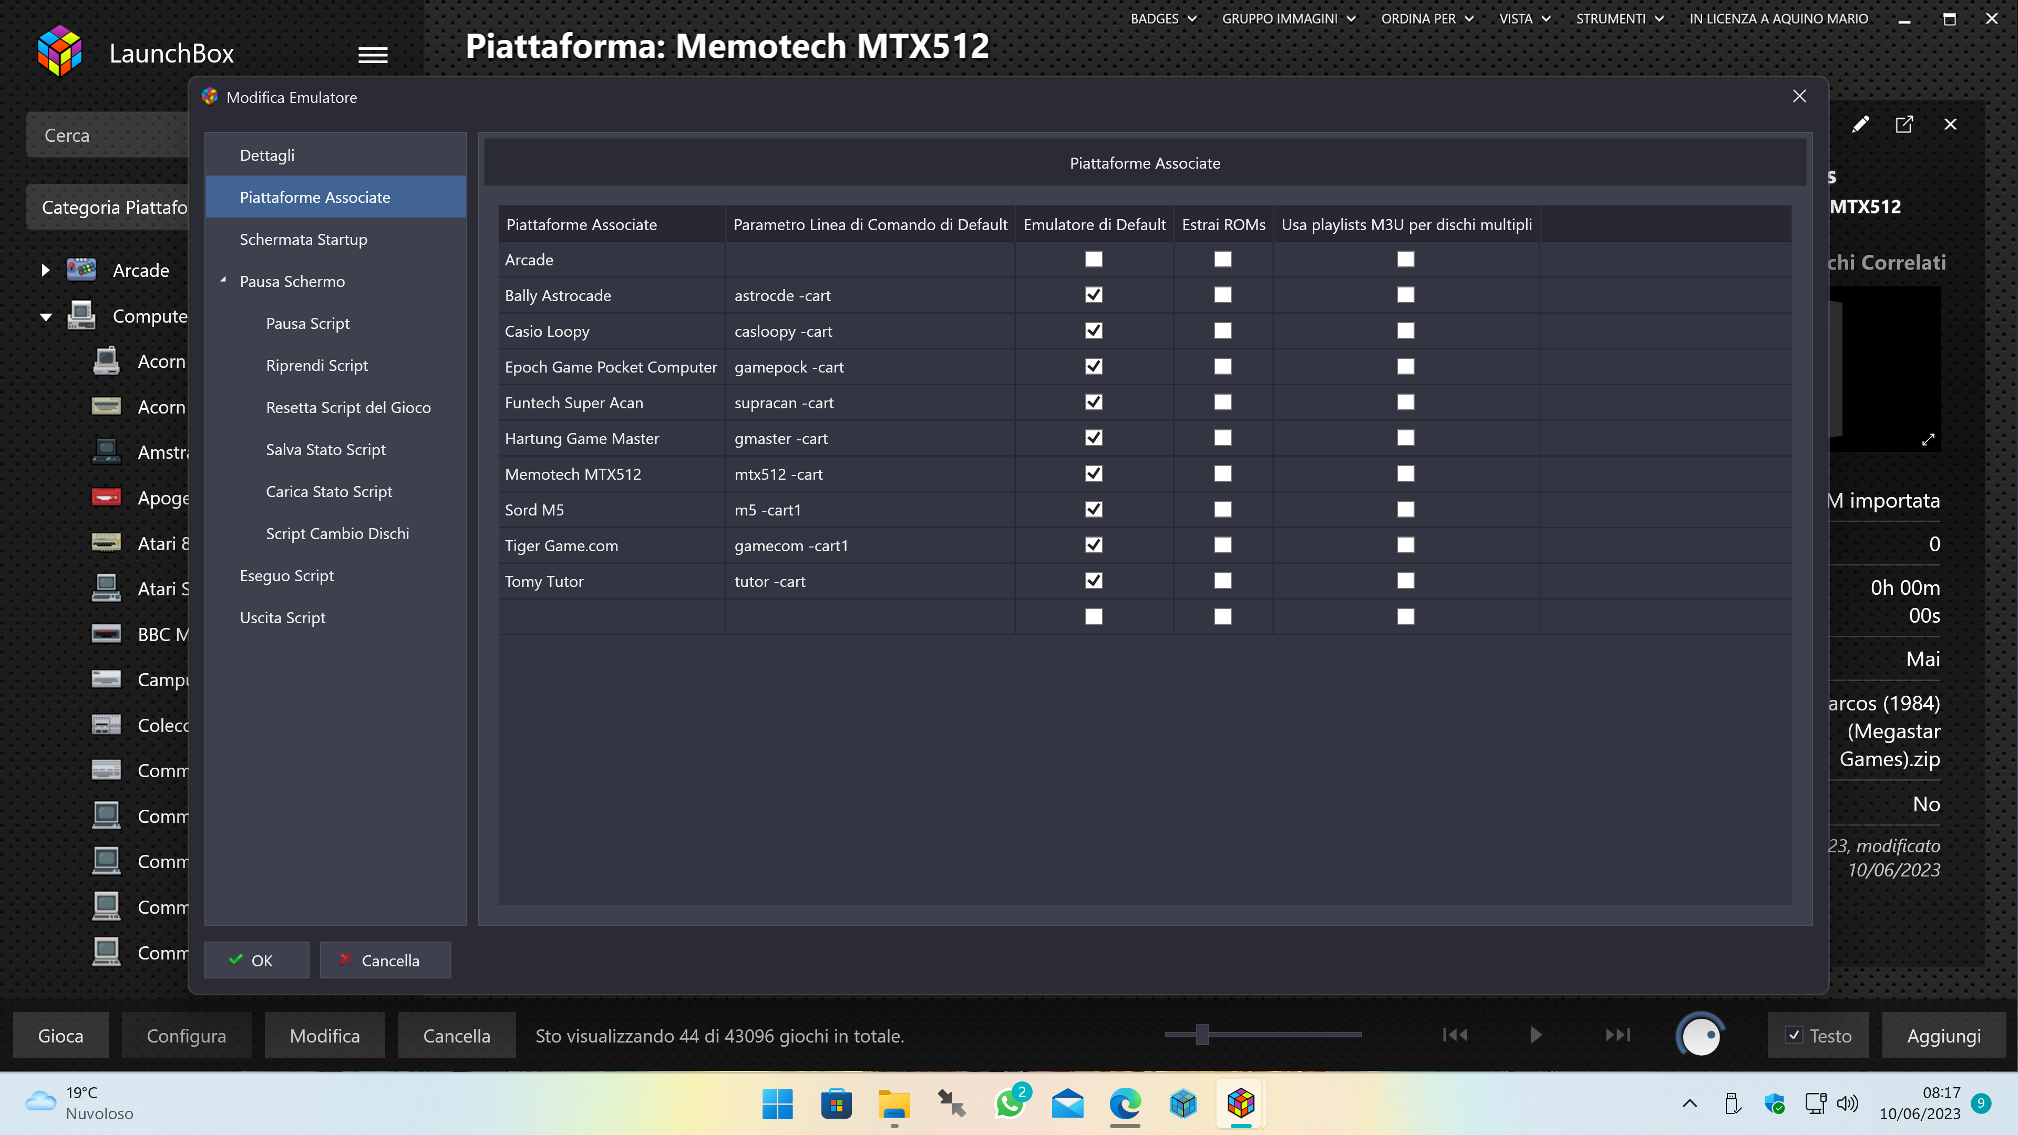Click the Aggiungi button
Screen dimensions: 2018x1135
coord(1943,1035)
